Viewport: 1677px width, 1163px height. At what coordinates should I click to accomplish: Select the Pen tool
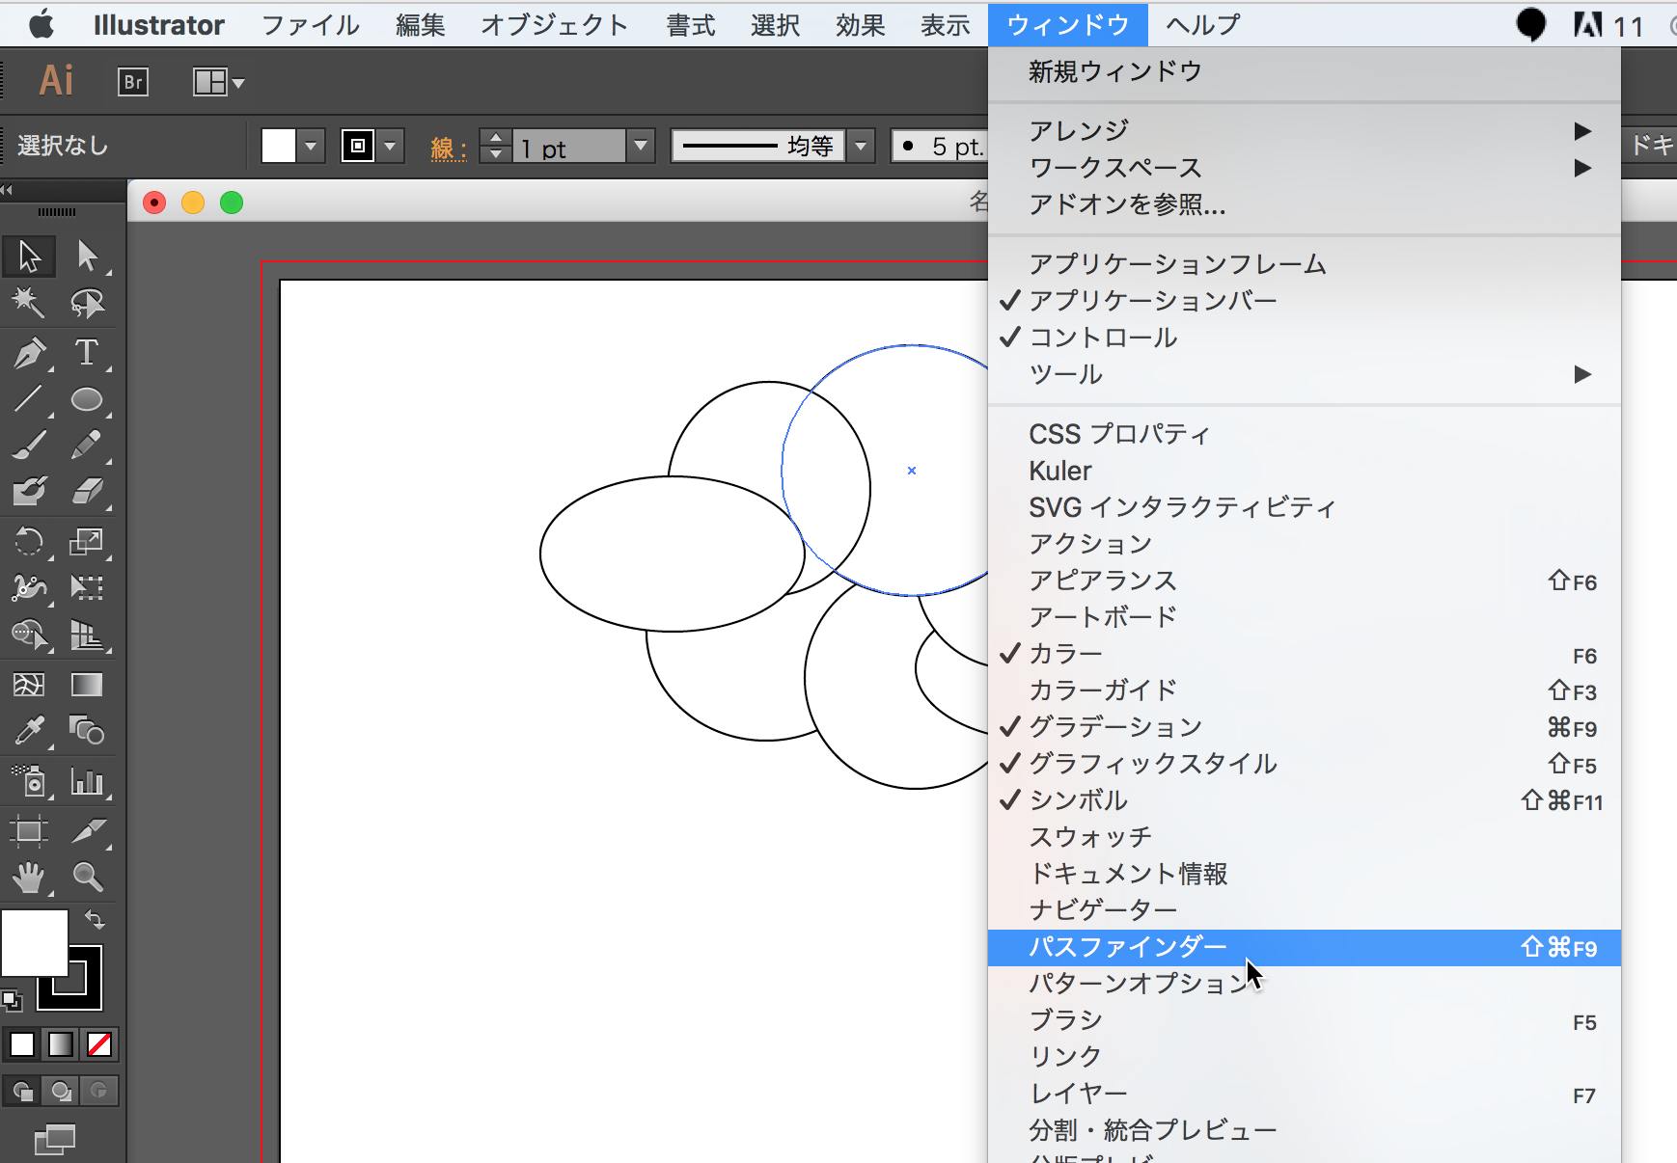point(29,353)
